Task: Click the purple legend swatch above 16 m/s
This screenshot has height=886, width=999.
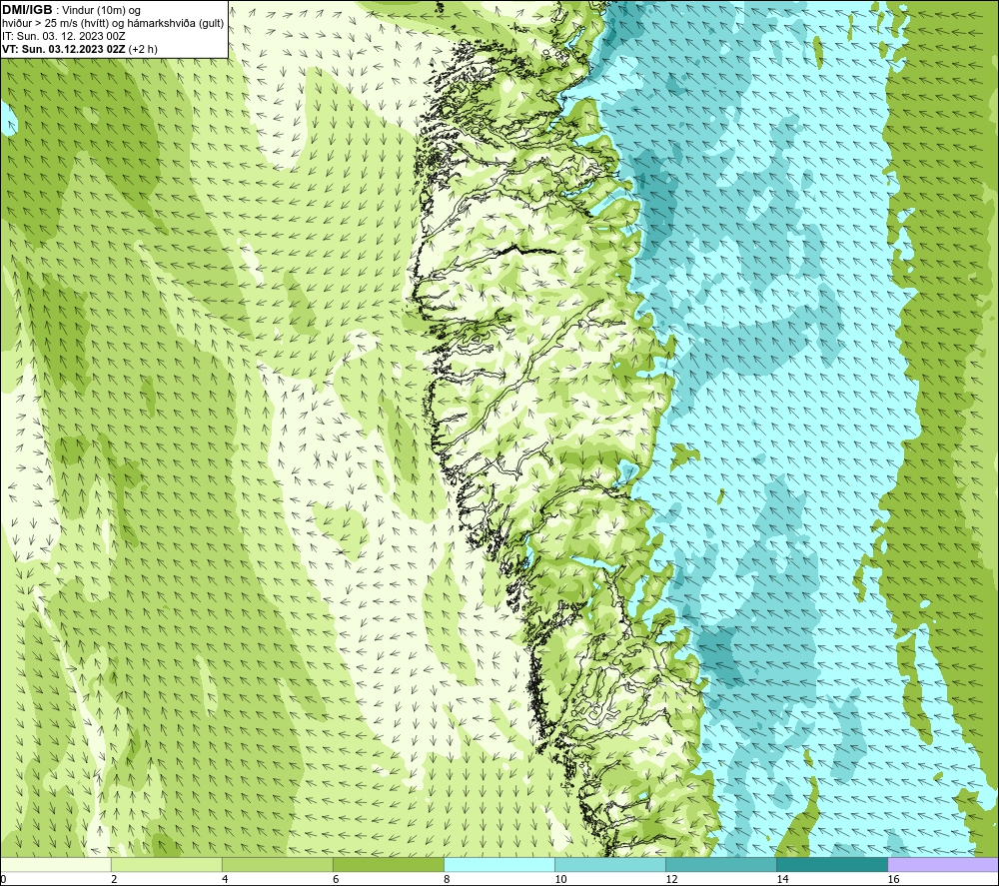Action: (x=942, y=864)
